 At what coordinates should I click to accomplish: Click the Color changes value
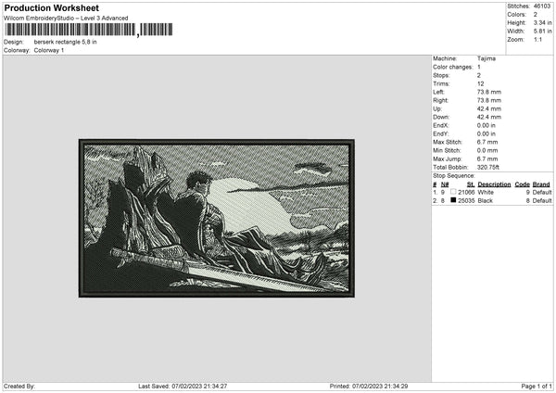[479, 67]
